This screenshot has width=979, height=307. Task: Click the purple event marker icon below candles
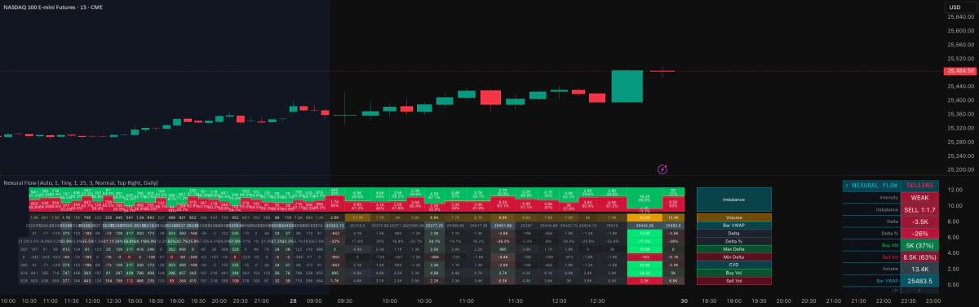point(663,169)
